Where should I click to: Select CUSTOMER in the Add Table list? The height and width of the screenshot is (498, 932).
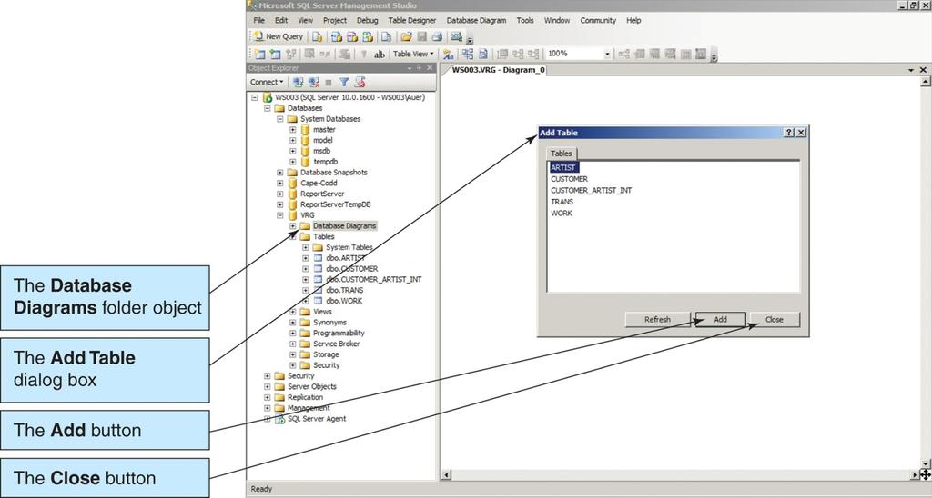[570, 179]
